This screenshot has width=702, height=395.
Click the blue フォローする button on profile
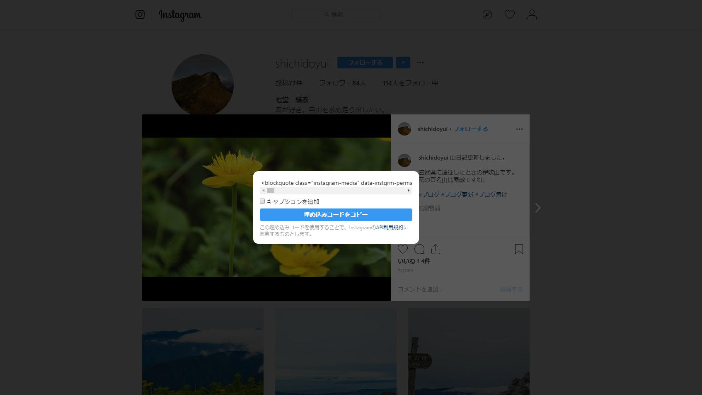[x=365, y=63]
